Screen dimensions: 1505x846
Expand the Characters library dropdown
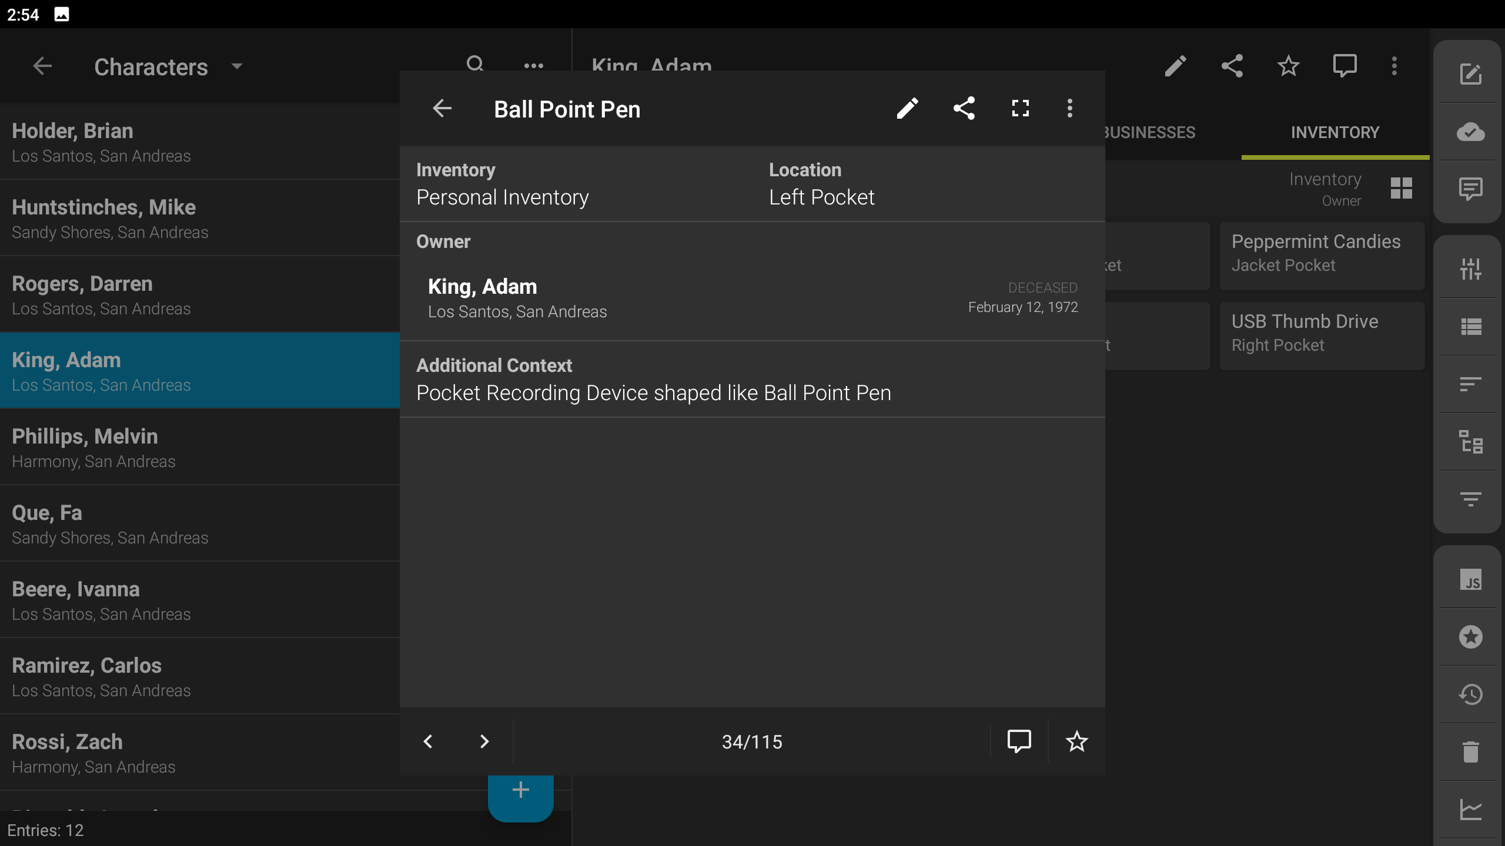coord(237,66)
